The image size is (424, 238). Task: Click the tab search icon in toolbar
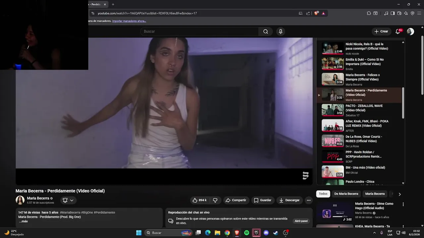375,13
